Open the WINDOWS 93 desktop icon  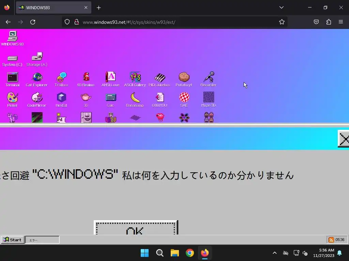pos(13,38)
